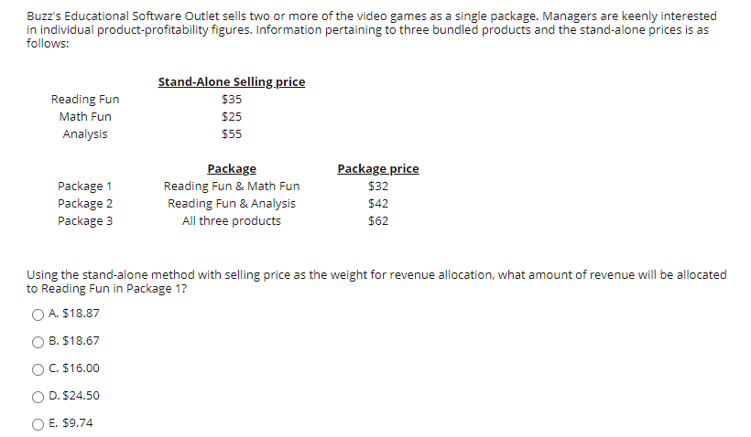Click the E. $9.74 answer text
This screenshot has width=751, height=437.
click(x=71, y=422)
